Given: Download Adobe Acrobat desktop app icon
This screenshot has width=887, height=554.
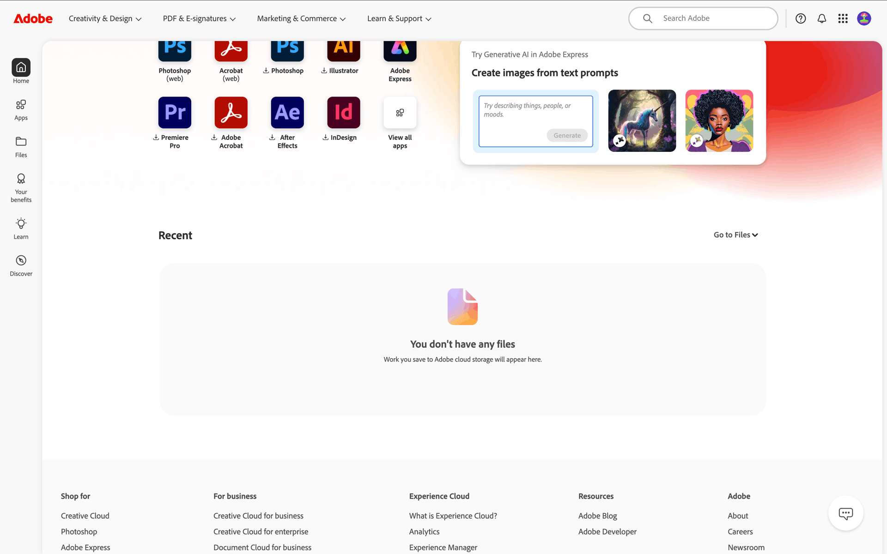Looking at the screenshot, I should pos(231,112).
